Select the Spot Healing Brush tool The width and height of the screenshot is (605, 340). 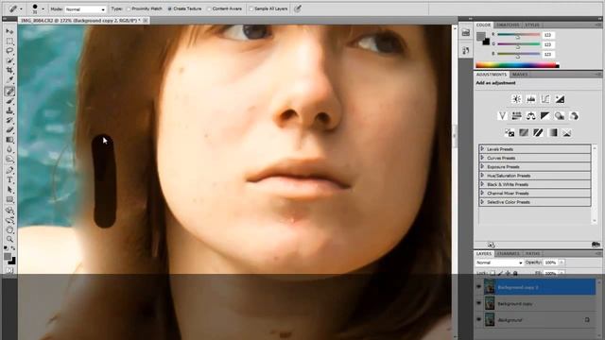(9, 91)
